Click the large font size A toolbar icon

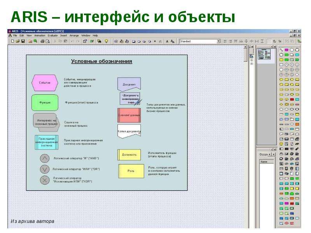(173, 41)
